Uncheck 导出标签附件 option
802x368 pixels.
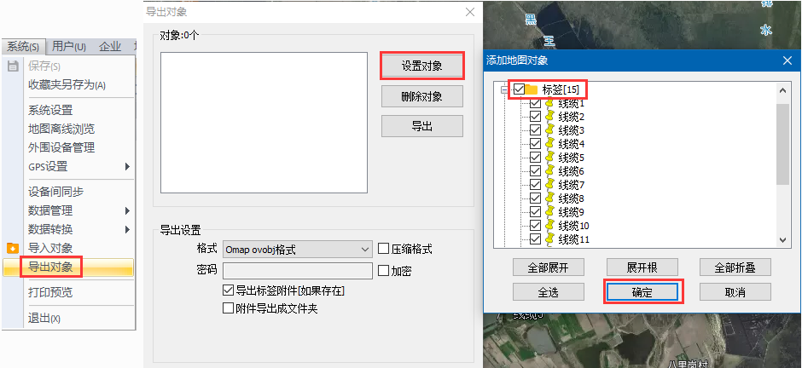pyautogui.click(x=228, y=290)
